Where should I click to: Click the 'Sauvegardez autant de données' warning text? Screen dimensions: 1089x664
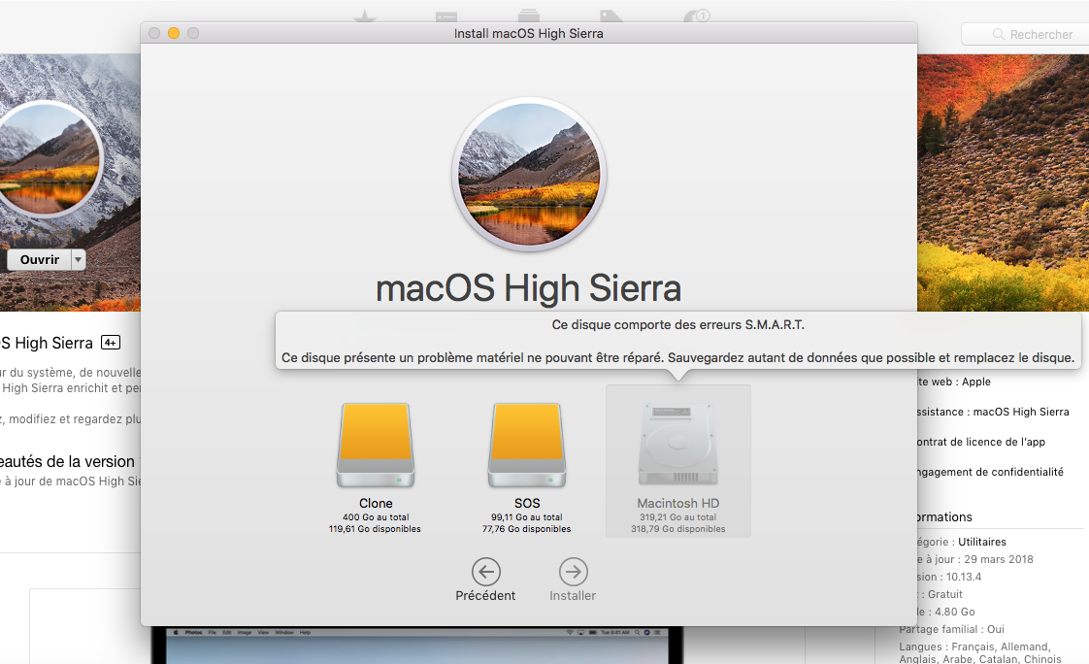(871, 357)
